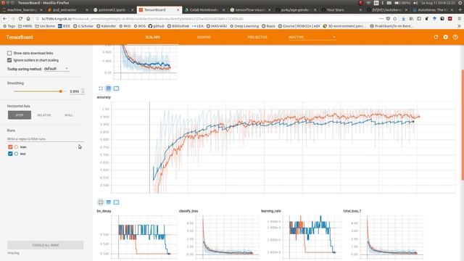The image size is (464, 261).
Task: Click TOGGLE ALL RUNS button
Action: (x=45, y=245)
